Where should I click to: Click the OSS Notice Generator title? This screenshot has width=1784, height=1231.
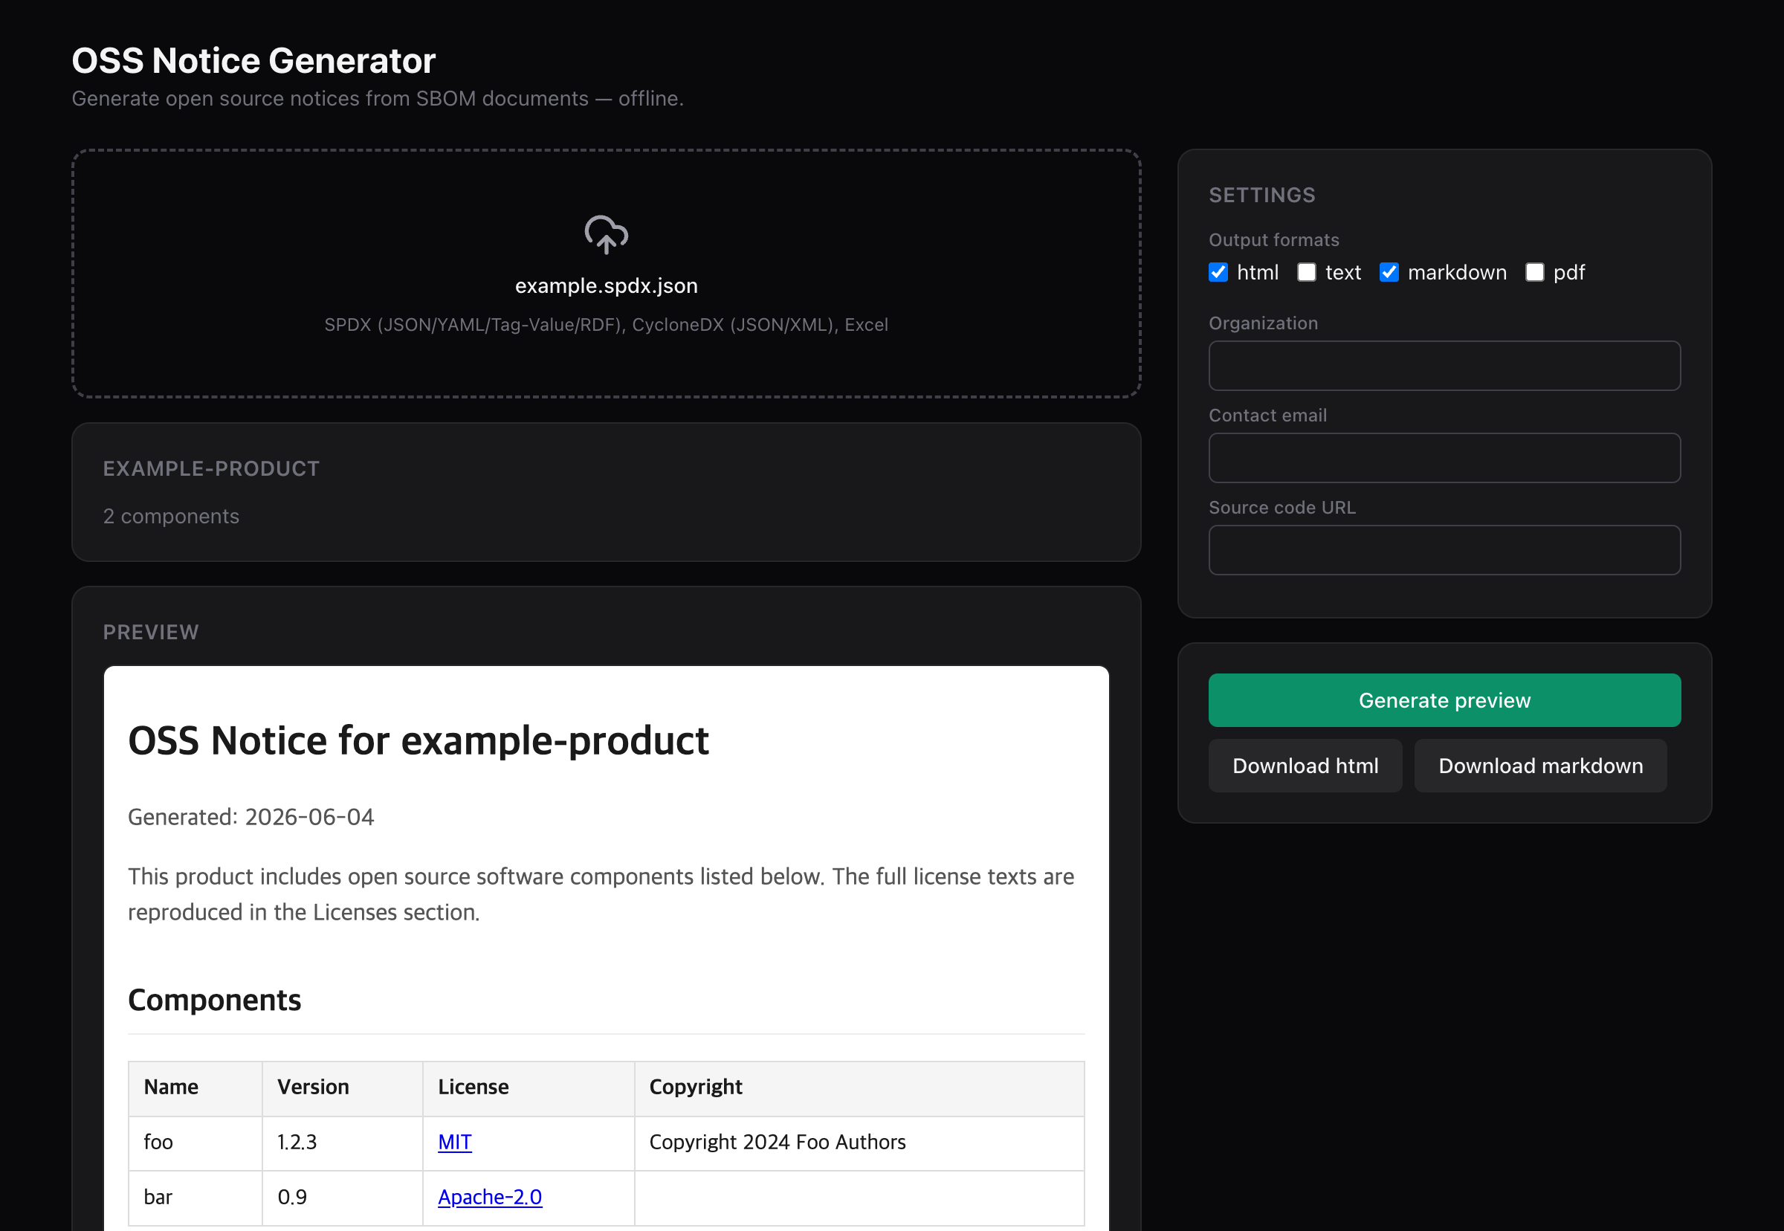pyautogui.click(x=253, y=61)
